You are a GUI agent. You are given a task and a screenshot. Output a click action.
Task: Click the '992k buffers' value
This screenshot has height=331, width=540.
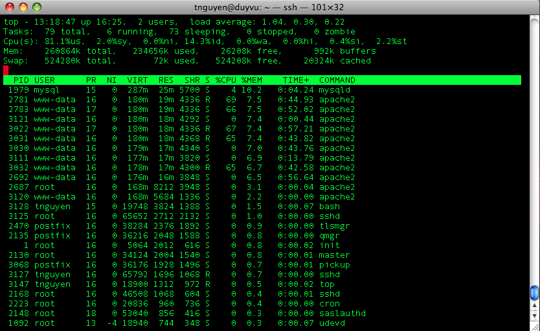click(x=344, y=51)
